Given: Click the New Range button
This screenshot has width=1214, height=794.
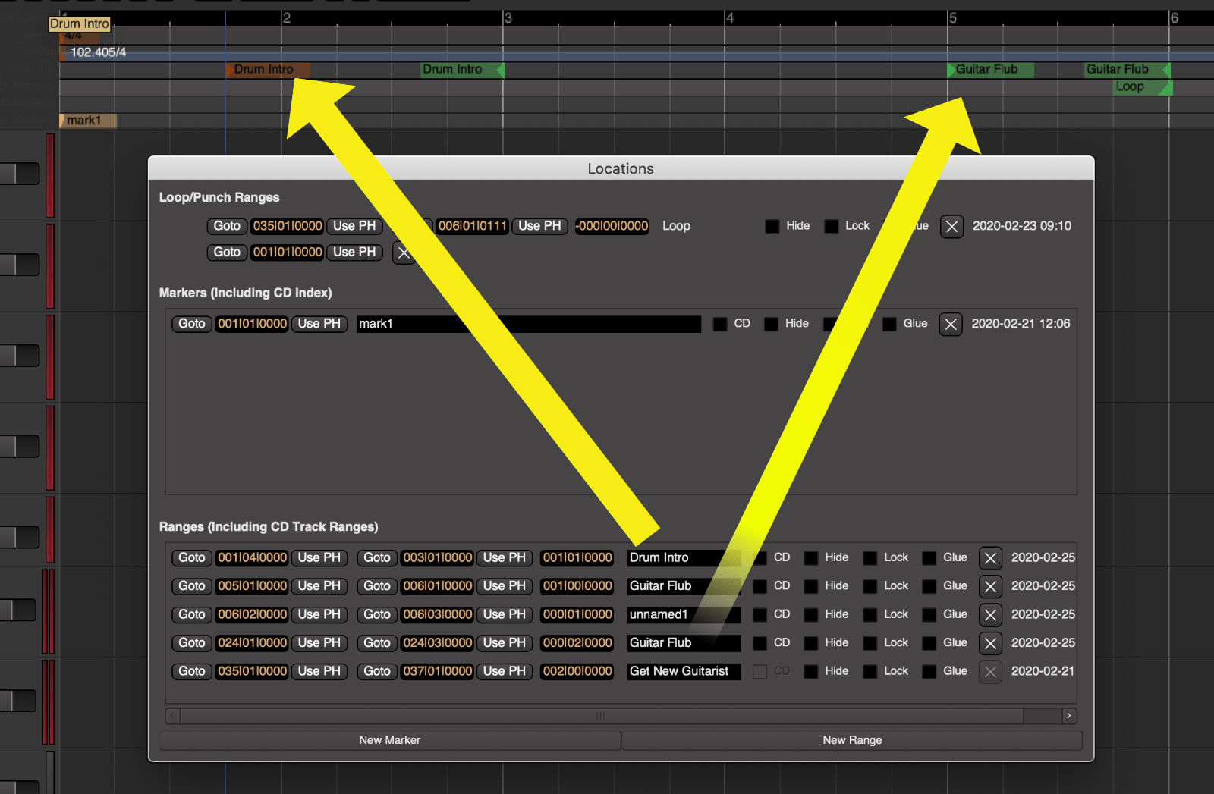Looking at the screenshot, I should tap(851, 740).
